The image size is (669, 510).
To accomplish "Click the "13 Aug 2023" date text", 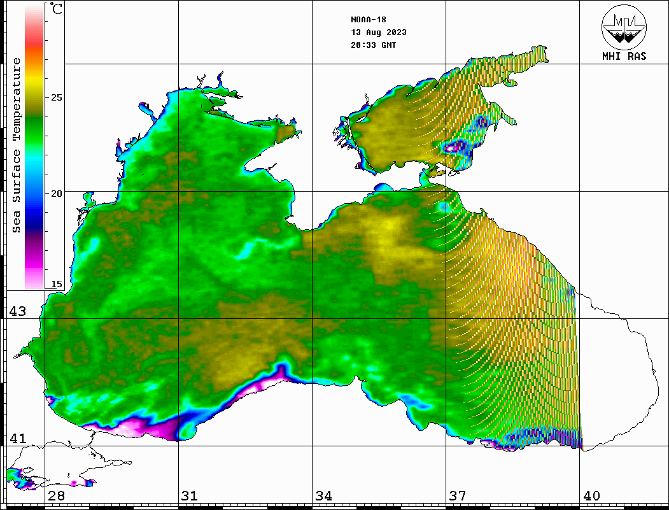I will click(379, 32).
